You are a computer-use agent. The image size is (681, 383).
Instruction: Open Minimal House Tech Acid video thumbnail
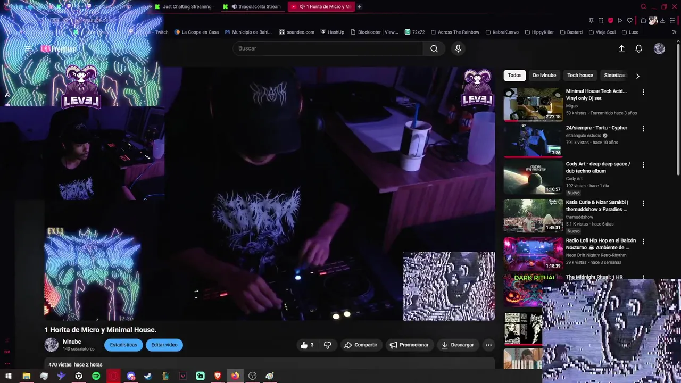click(x=533, y=104)
